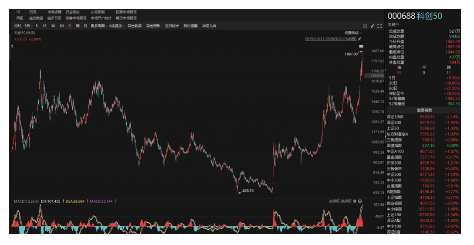The image size is (474, 245).
Task: Click the price axis scale handle icon
Action: (361, 46)
